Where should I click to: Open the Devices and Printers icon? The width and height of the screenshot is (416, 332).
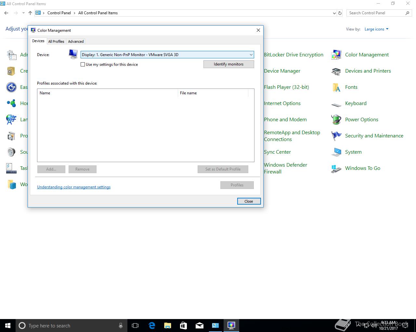coord(336,71)
